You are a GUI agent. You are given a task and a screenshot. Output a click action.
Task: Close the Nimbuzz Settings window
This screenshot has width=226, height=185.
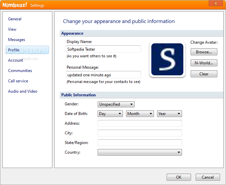pos(216,3)
